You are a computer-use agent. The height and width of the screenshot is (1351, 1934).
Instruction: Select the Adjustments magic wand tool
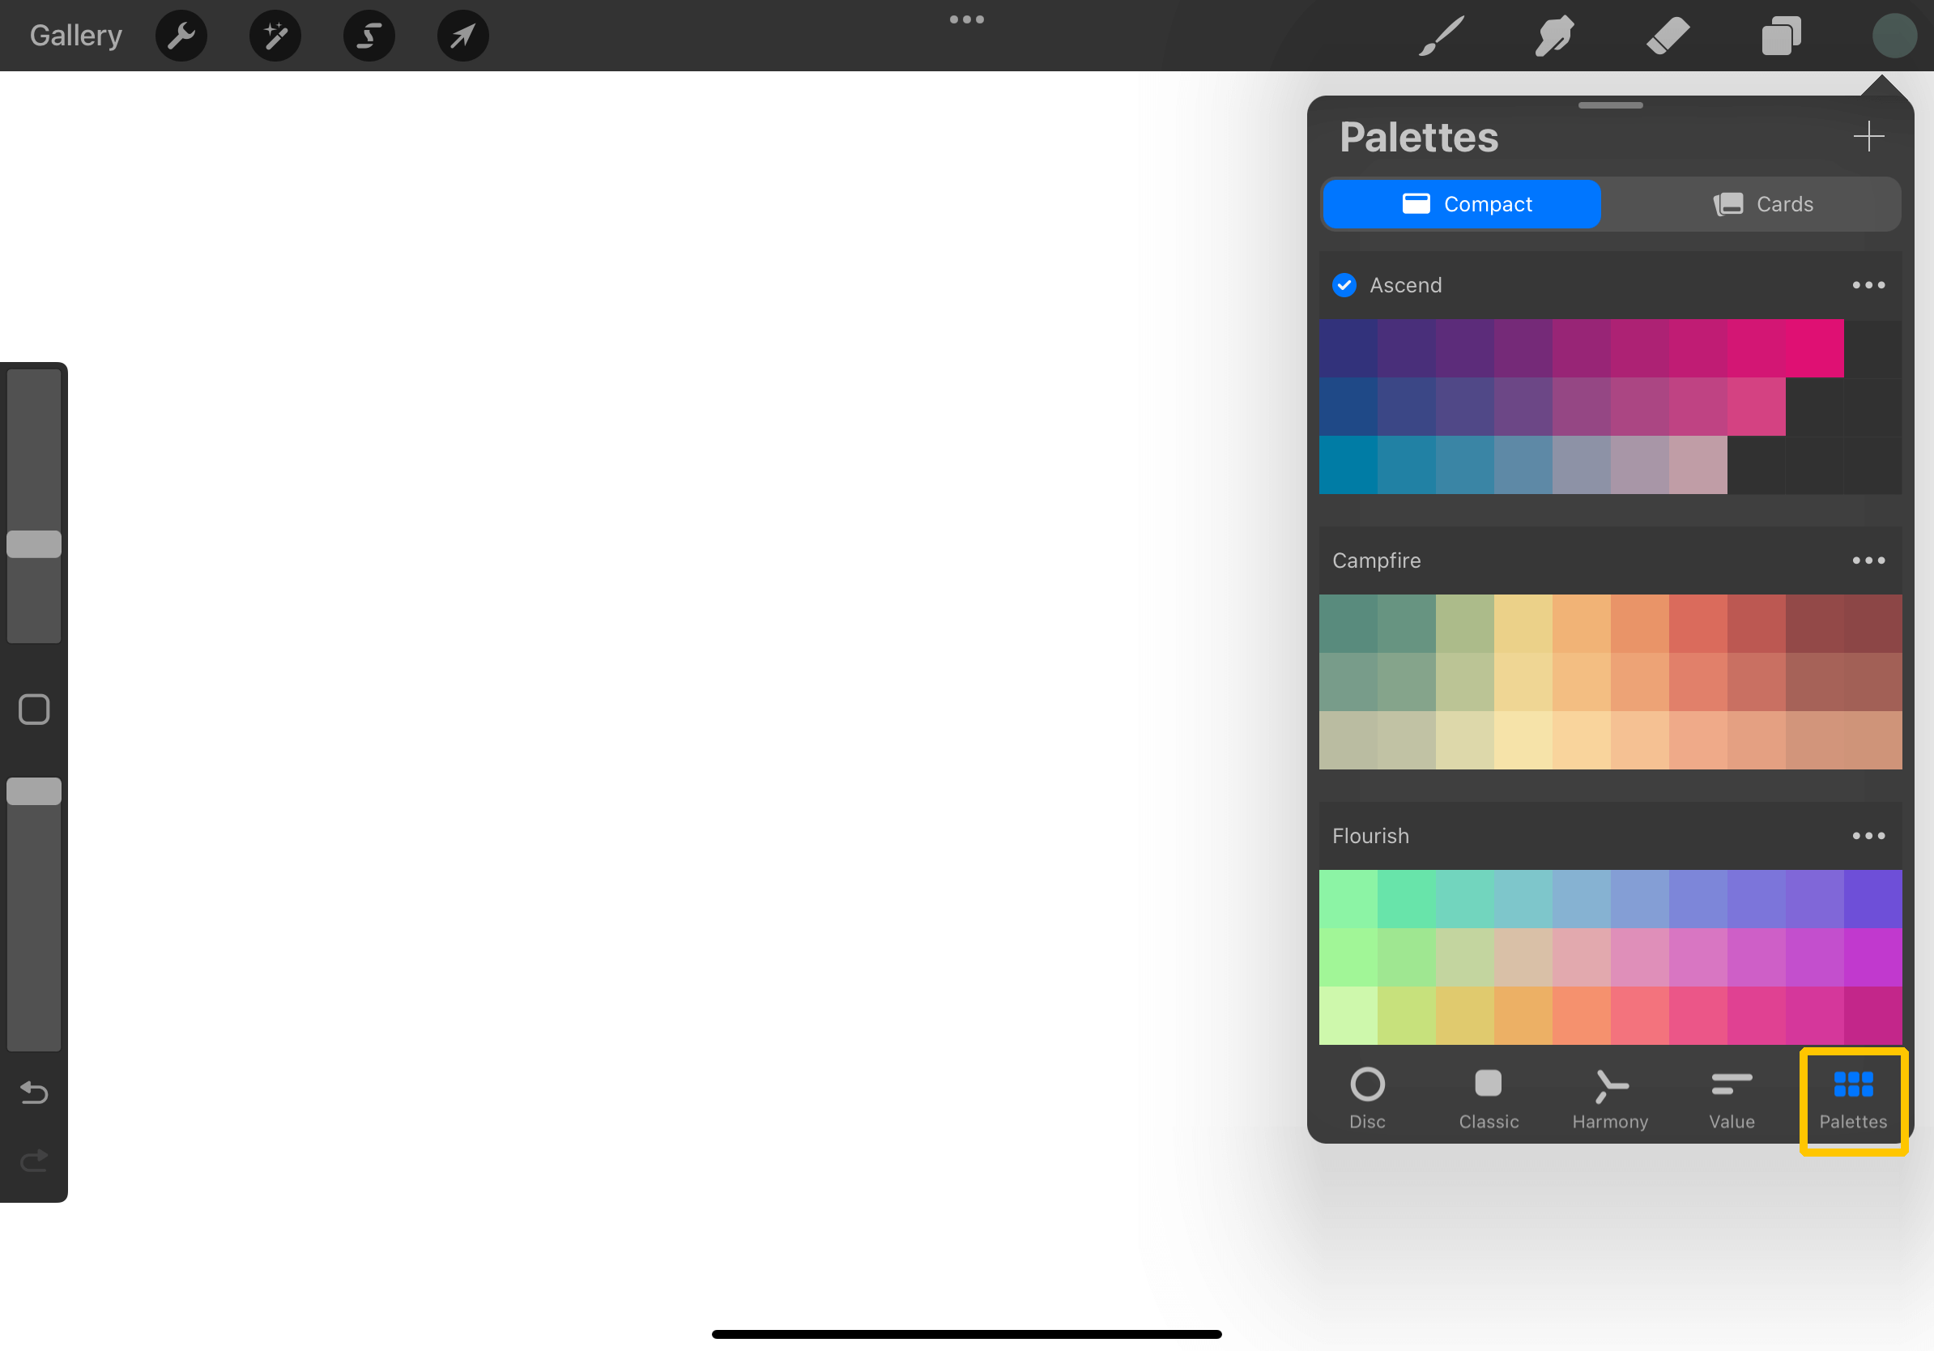click(x=275, y=36)
